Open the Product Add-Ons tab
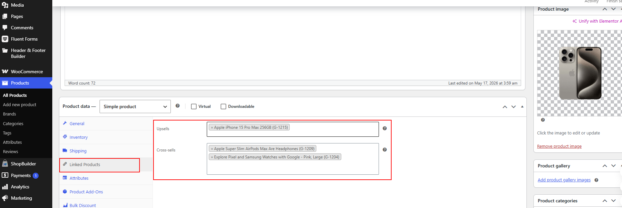 click(x=106, y=192)
